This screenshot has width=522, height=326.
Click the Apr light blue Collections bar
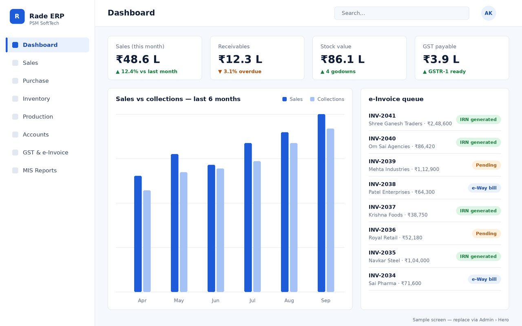[147, 241]
